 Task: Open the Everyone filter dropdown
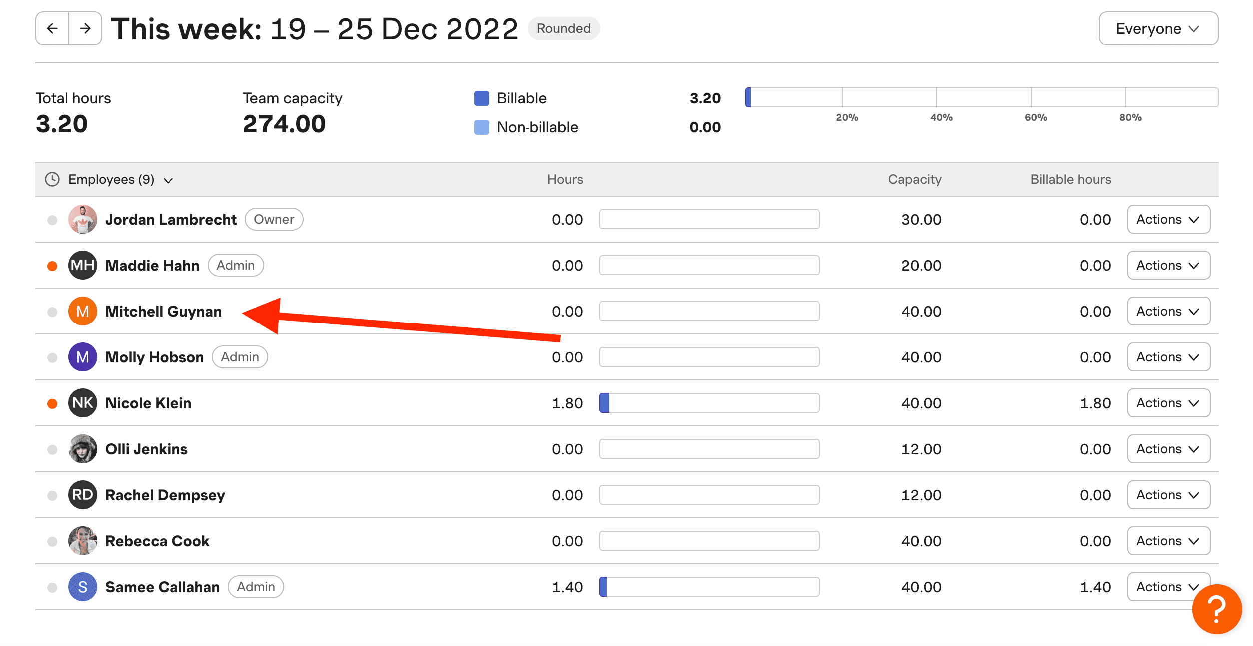pyautogui.click(x=1158, y=28)
